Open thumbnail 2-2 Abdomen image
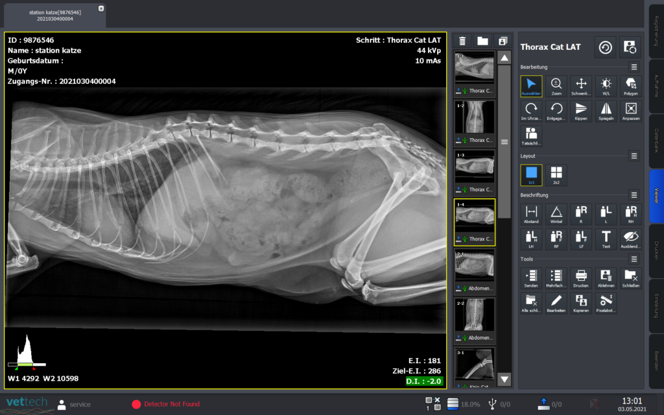 474,320
